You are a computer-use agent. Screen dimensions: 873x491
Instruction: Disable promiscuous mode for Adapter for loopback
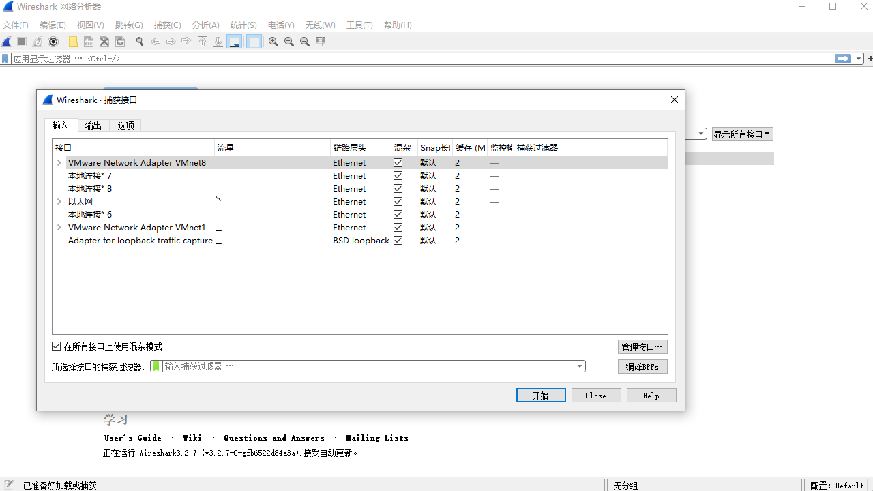click(x=398, y=240)
